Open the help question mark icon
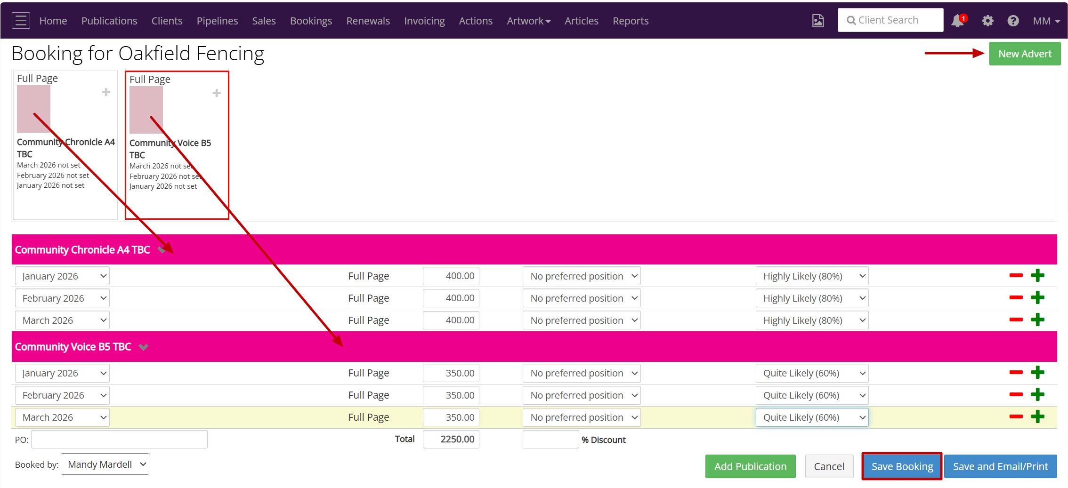Screen dimensions: 1068x488 (x=1013, y=21)
